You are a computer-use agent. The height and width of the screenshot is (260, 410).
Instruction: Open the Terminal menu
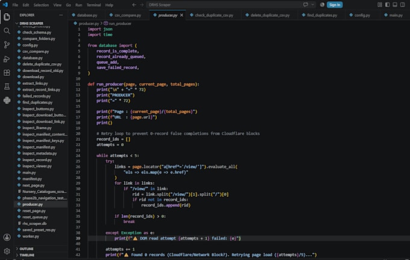click(x=93, y=5)
